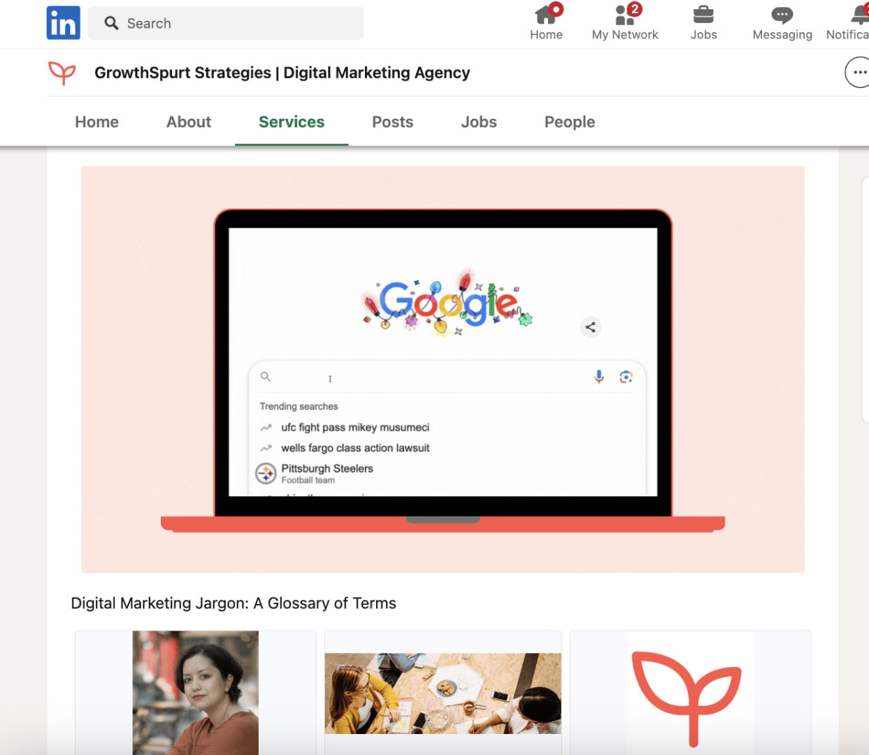Open the three-dot more options button
869x755 pixels.
pyautogui.click(x=859, y=72)
